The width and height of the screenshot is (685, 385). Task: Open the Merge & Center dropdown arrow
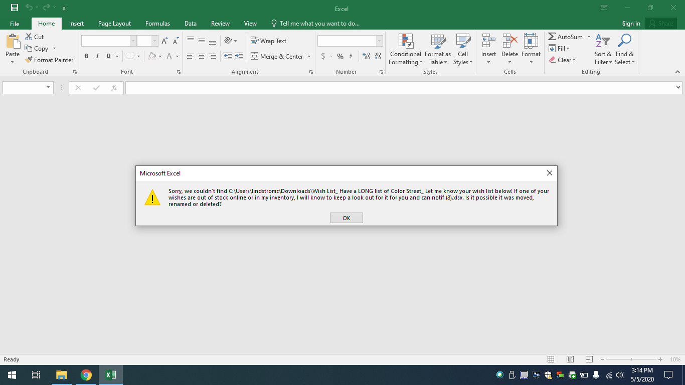309,56
